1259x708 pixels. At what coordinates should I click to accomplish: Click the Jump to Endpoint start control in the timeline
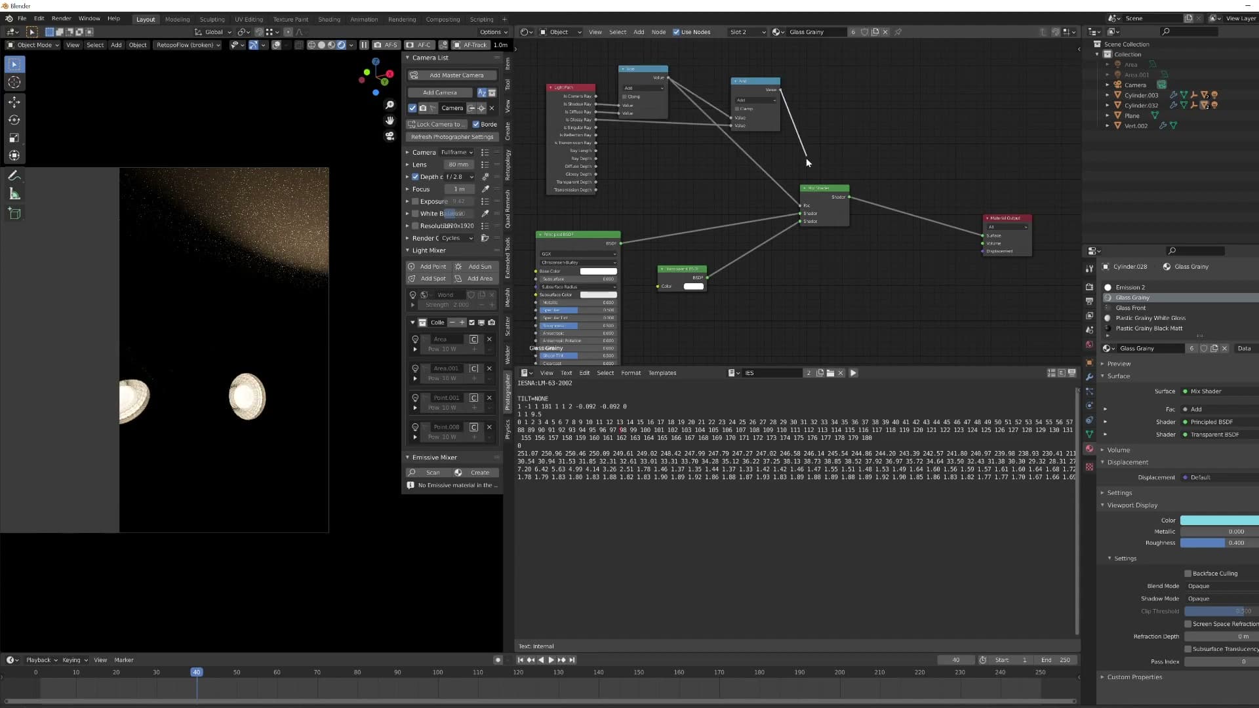(x=521, y=660)
